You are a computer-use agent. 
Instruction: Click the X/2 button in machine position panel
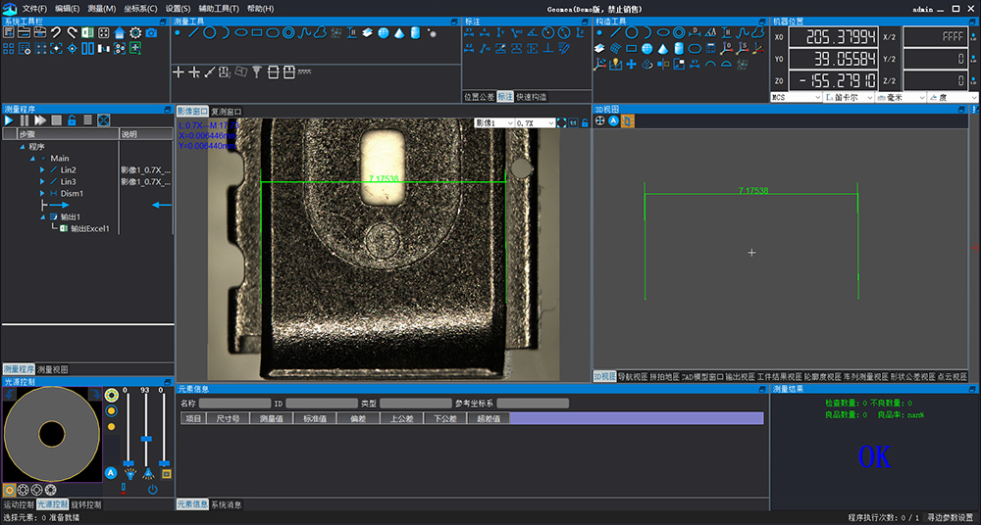point(889,37)
